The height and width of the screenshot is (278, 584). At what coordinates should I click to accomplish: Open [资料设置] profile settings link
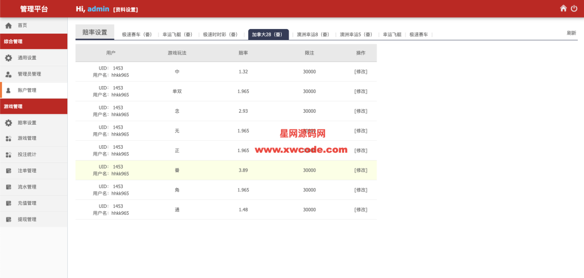pos(125,10)
